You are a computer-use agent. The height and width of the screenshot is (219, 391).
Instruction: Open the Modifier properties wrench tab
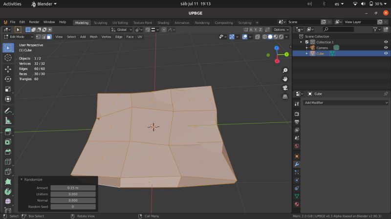[297, 164]
